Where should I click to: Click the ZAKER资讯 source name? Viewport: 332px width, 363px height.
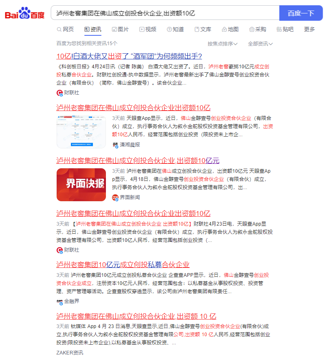(x=70, y=352)
